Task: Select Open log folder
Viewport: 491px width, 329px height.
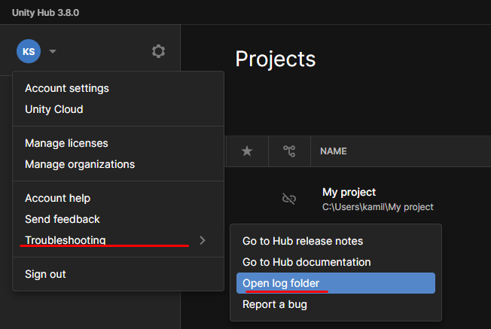Action: 281,283
